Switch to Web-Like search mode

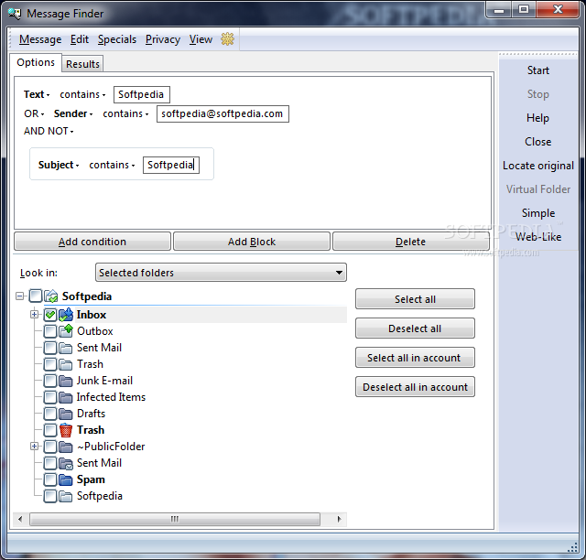click(538, 236)
